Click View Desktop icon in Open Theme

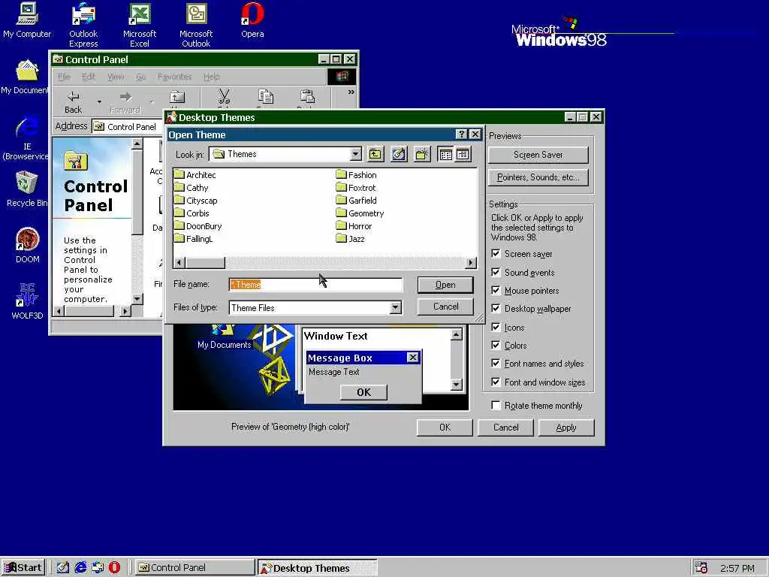(399, 154)
